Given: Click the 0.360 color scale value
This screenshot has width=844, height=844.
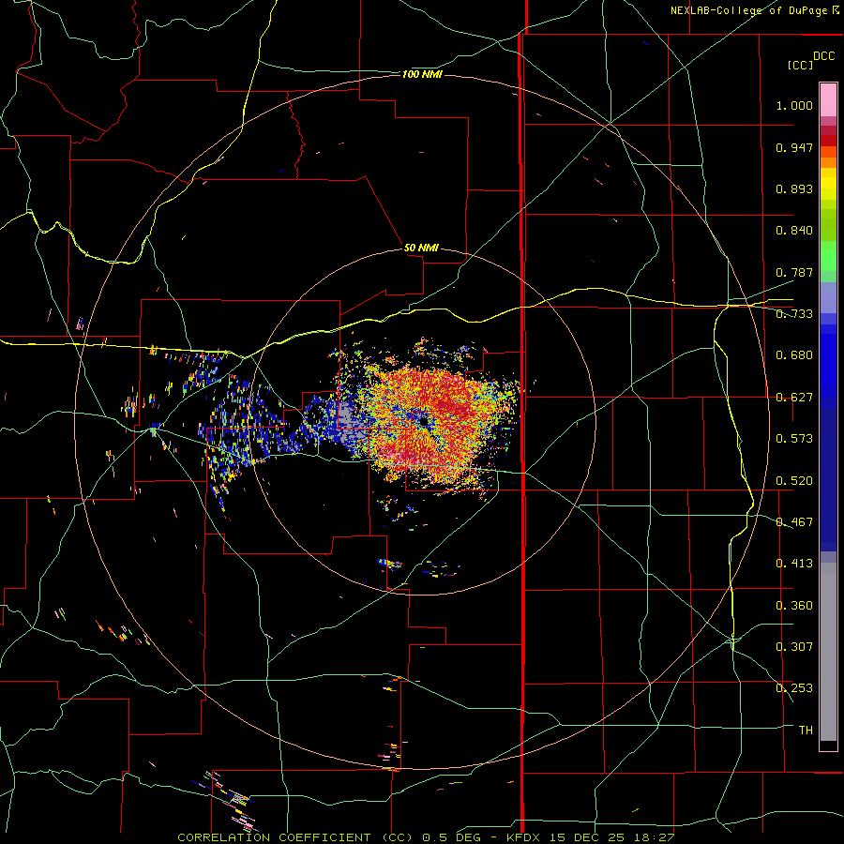Looking at the screenshot, I should (x=794, y=606).
